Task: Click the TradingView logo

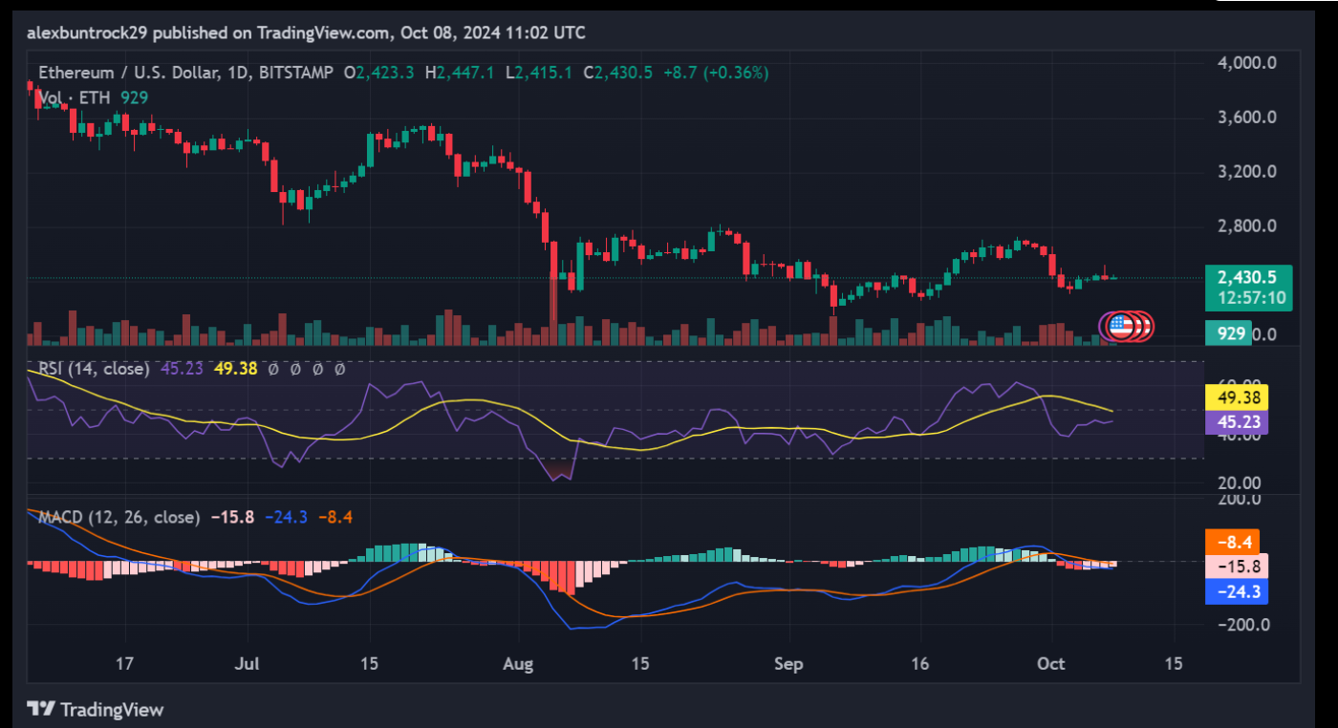Action: 95,709
